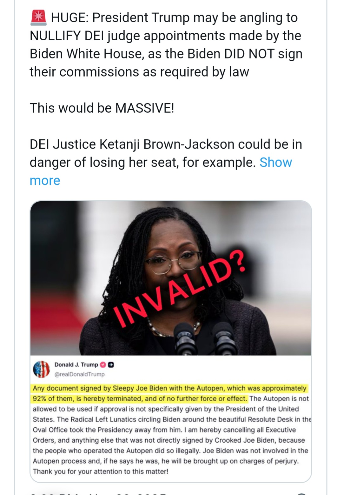Click the charges of perjury line

[166, 461]
